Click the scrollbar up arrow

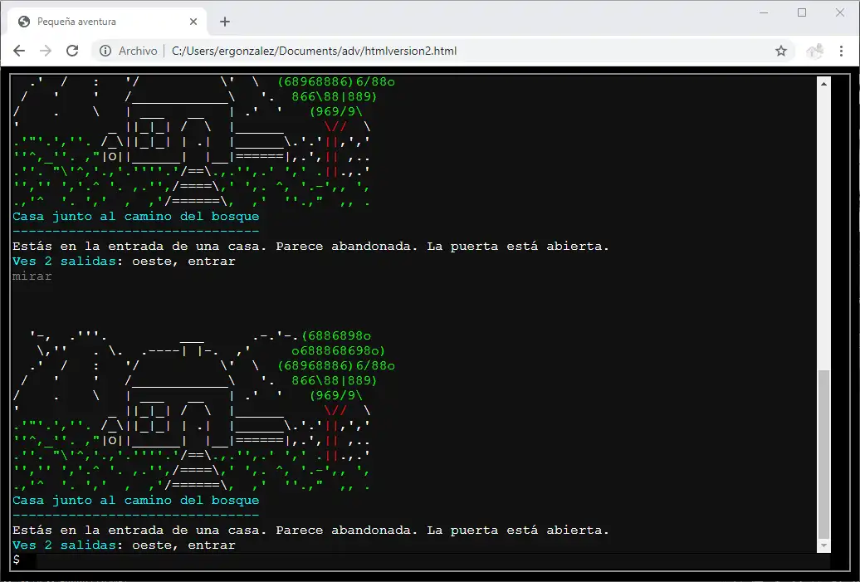tap(823, 83)
